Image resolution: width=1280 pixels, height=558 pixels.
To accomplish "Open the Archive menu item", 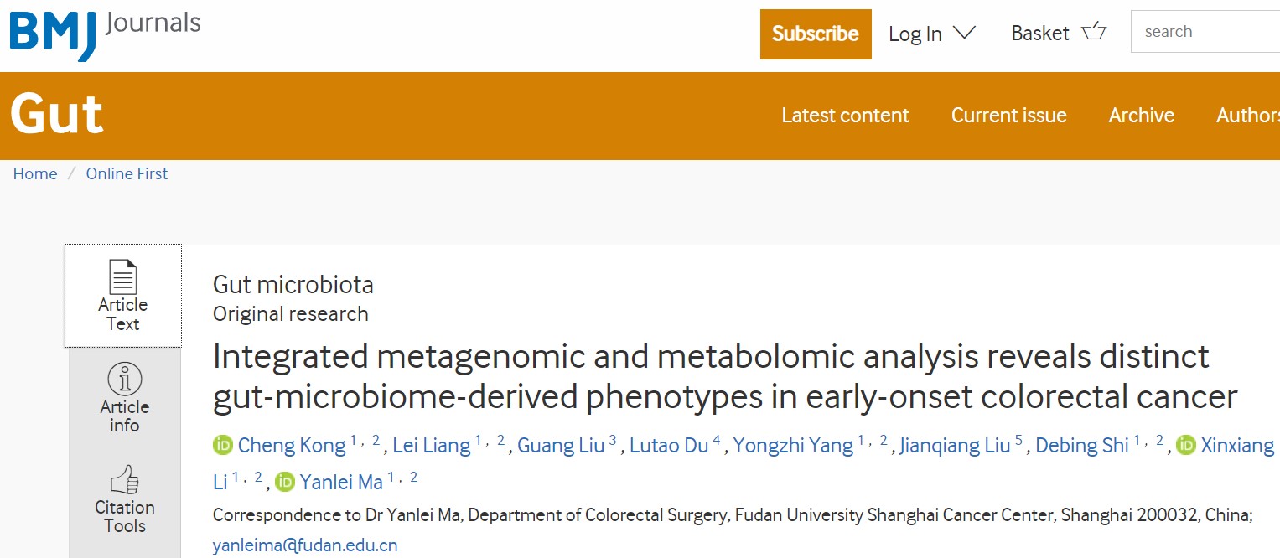I will [x=1141, y=116].
